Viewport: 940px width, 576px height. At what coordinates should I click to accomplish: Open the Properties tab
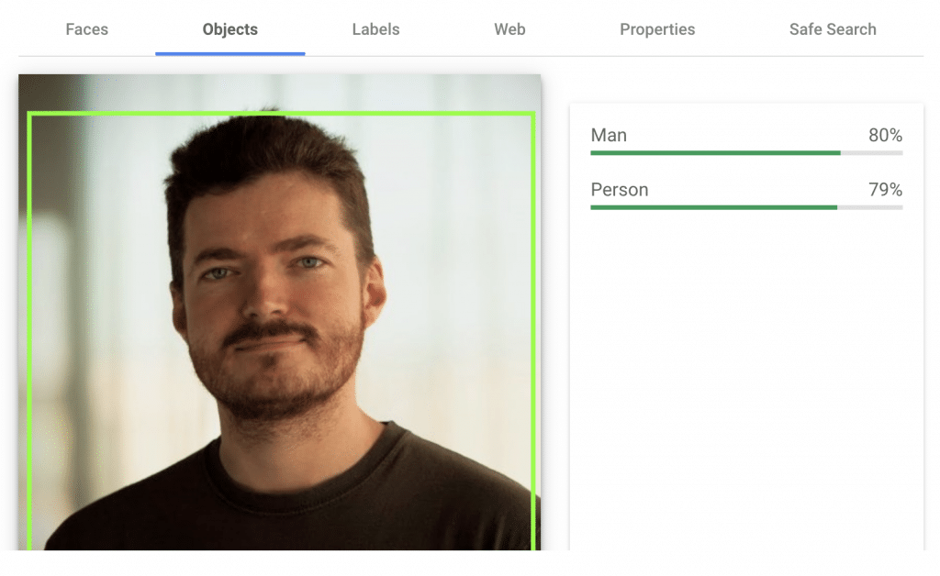[x=657, y=29]
